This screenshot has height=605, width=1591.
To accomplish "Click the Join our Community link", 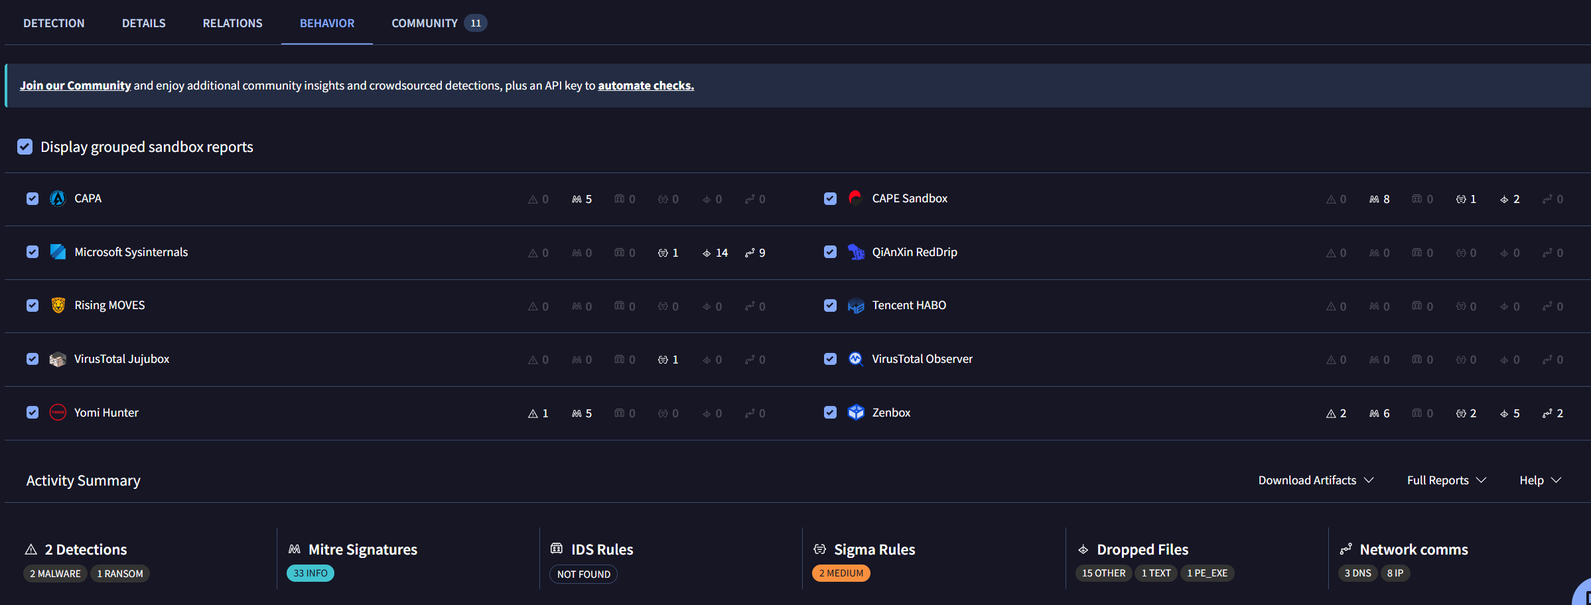I will [x=76, y=86].
